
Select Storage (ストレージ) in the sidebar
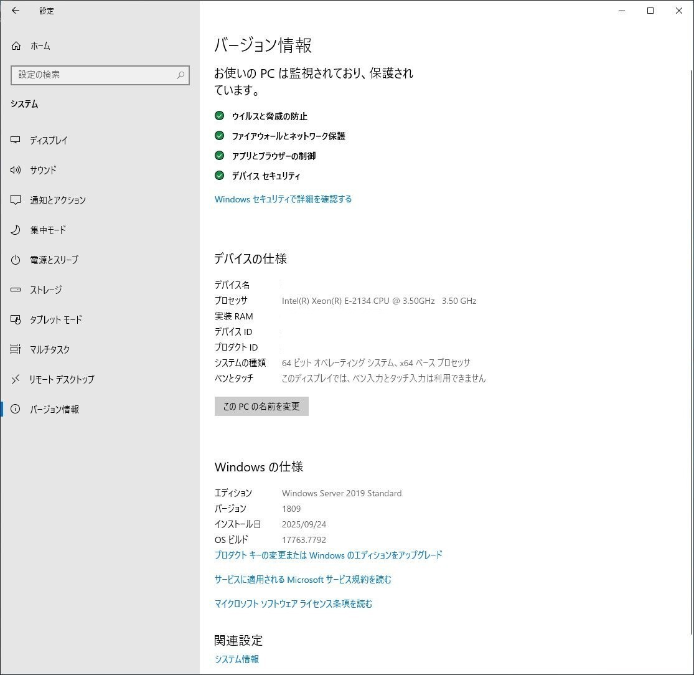pos(45,290)
